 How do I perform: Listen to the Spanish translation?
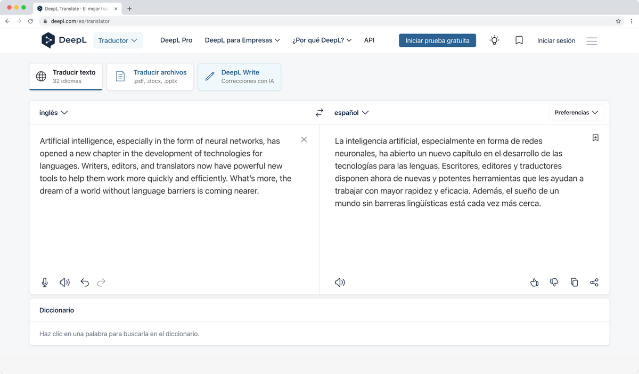point(340,282)
